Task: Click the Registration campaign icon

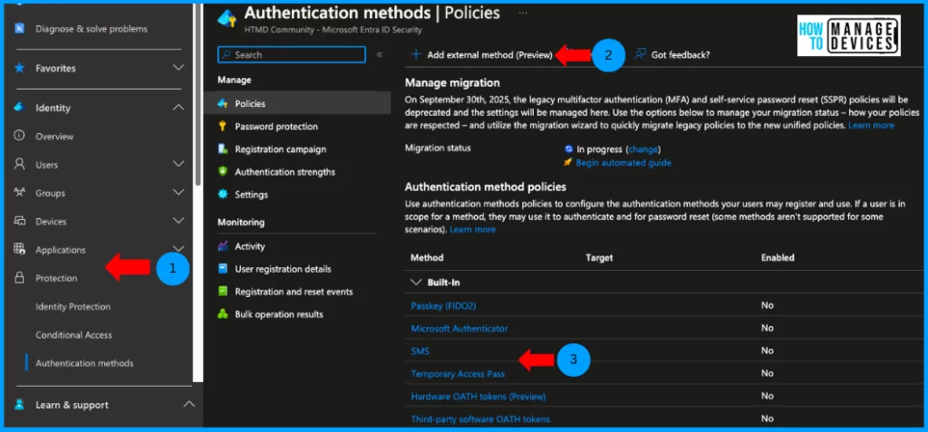Action: [x=223, y=149]
